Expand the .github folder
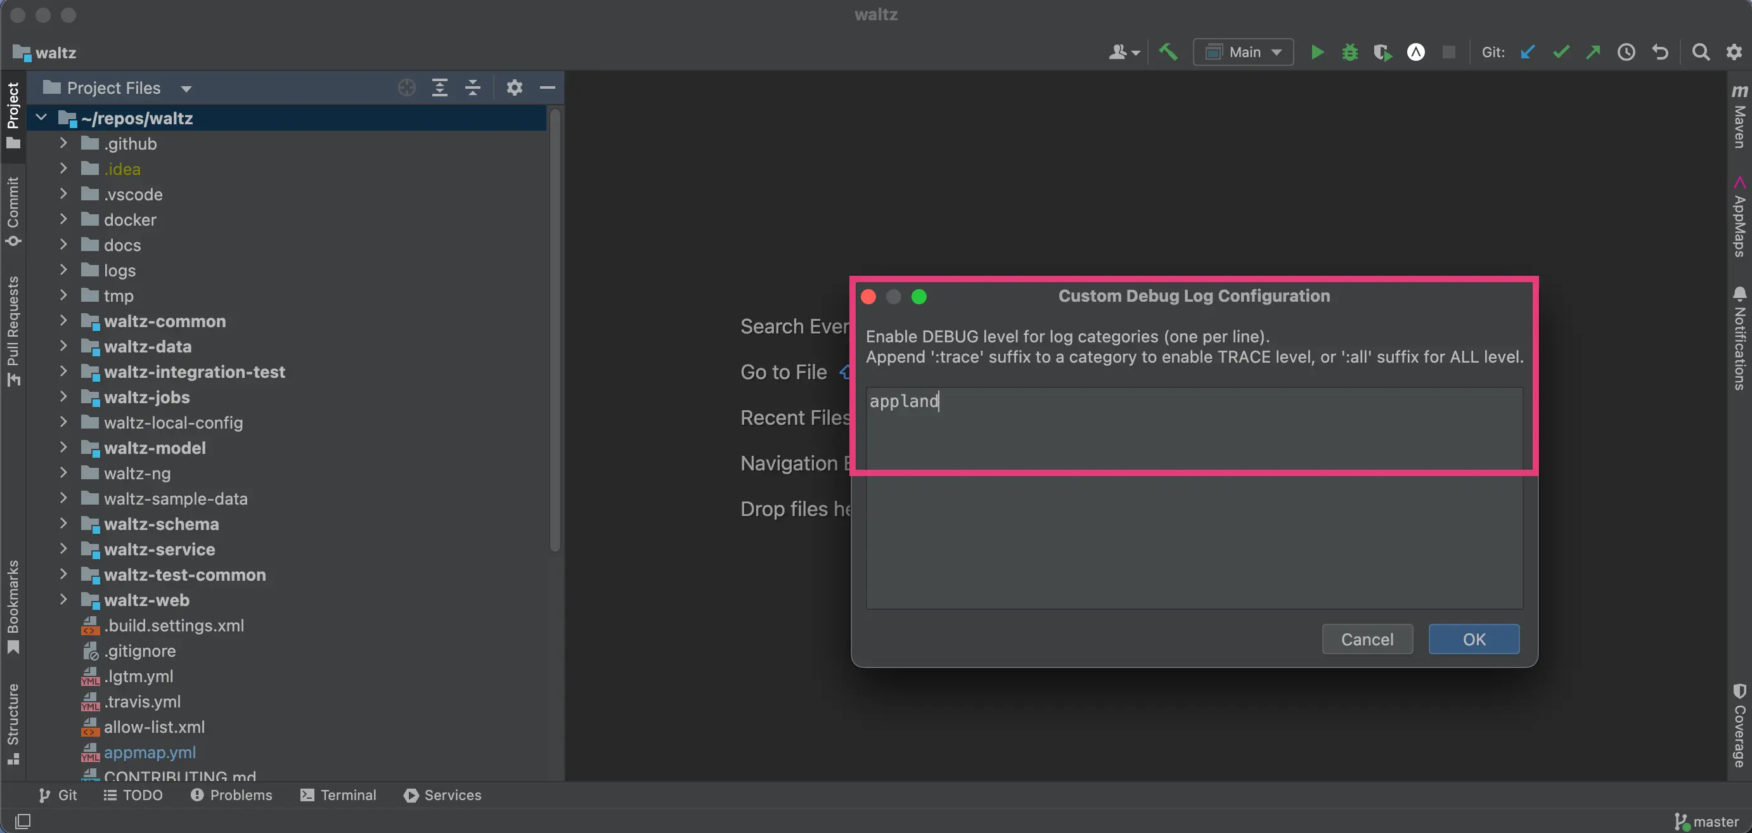Screen dimensions: 1752x833 click(63, 143)
